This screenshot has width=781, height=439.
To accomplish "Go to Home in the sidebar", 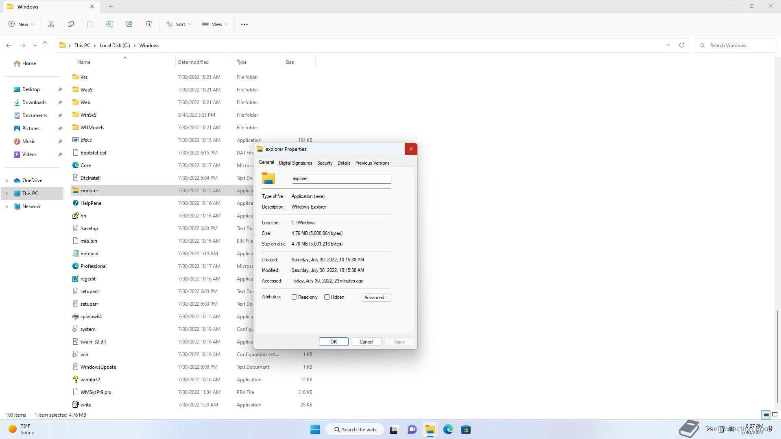I will click(25, 63).
